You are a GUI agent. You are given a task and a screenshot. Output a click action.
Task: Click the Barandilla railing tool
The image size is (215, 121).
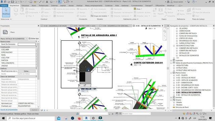pyautogui.click(x=82, y=9)
